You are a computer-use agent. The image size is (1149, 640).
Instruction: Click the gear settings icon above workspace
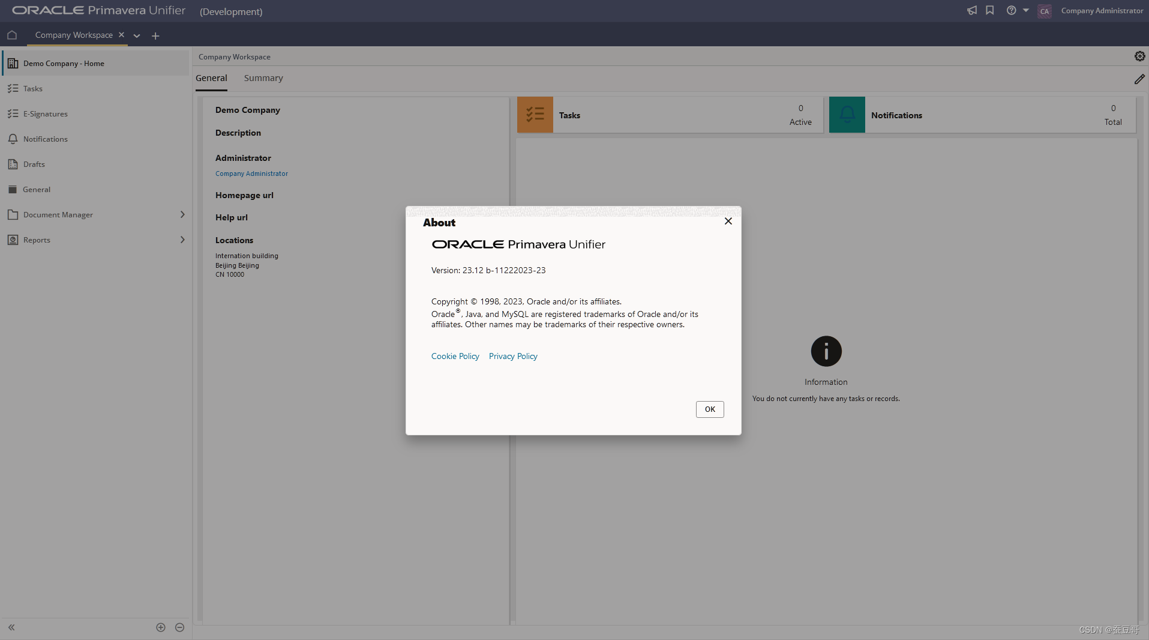pyautogui.click(x=1139, y=56)
